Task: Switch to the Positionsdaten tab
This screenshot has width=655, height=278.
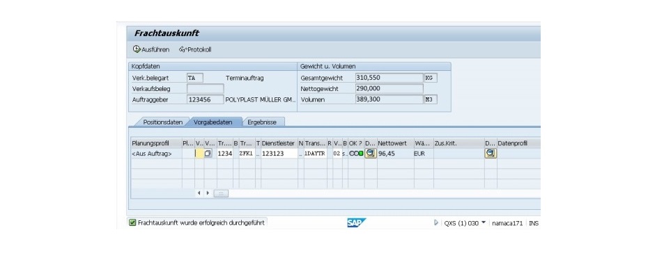Action: pyautogui.click(x=162, y=122)
